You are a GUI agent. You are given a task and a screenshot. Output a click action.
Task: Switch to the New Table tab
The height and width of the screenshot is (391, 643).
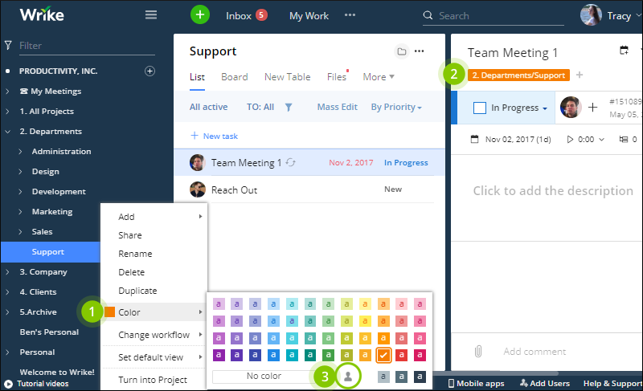tap(288, 77)
